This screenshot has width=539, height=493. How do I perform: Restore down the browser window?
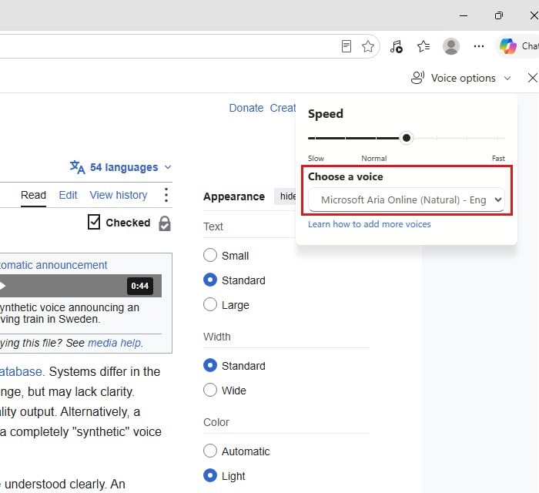tap(499, 15)
